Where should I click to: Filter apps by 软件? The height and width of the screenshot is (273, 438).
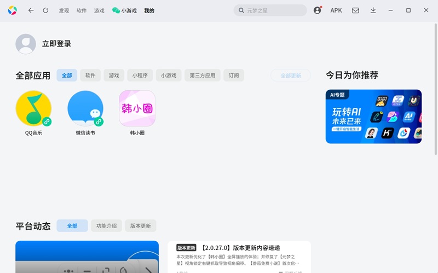point(90,75)
